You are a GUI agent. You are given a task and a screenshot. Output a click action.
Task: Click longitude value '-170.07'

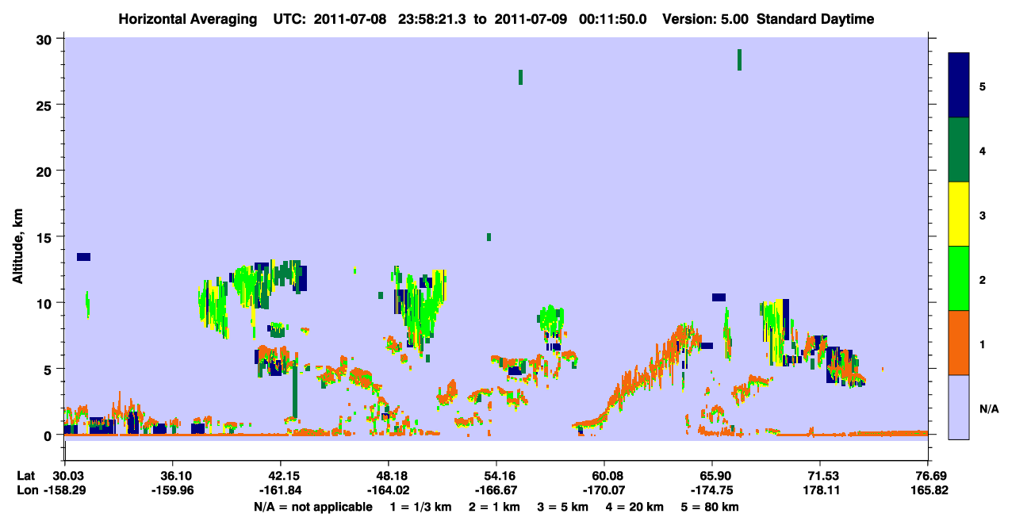604,491
